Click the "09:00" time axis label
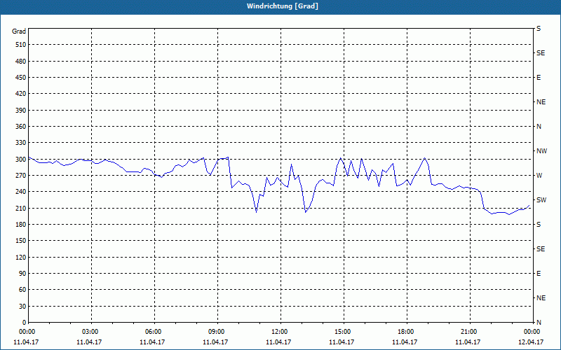 (217, 332)
